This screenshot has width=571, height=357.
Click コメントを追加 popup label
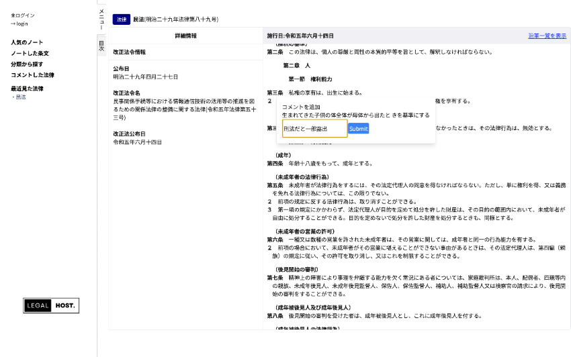301,107
